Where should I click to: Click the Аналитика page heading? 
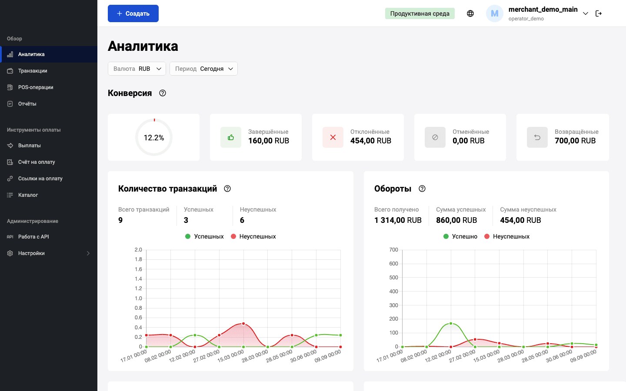(143, 46)
